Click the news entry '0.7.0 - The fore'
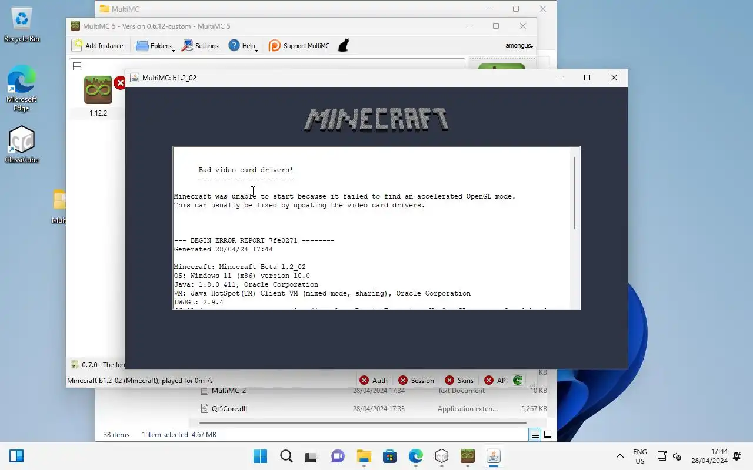The width and height of the screenshot is (753, 470). tap(98, 364)
